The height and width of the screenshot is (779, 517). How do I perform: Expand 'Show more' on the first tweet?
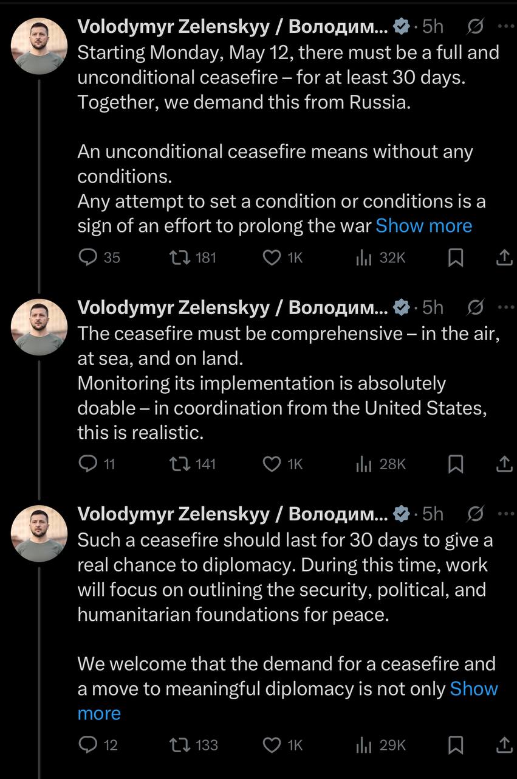(423, 226)
